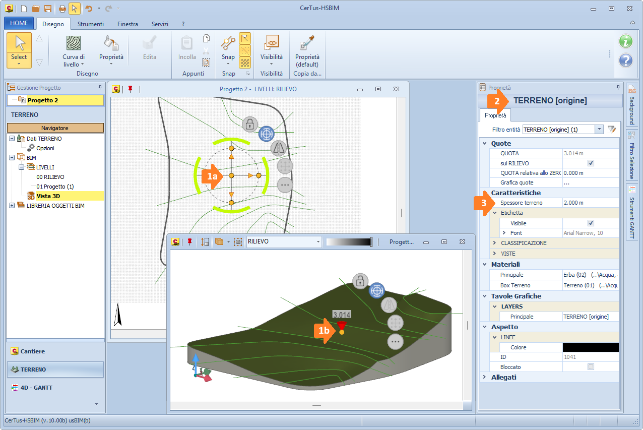Click the filter edit icon beside Filtro entità

[x=612, y=130]
